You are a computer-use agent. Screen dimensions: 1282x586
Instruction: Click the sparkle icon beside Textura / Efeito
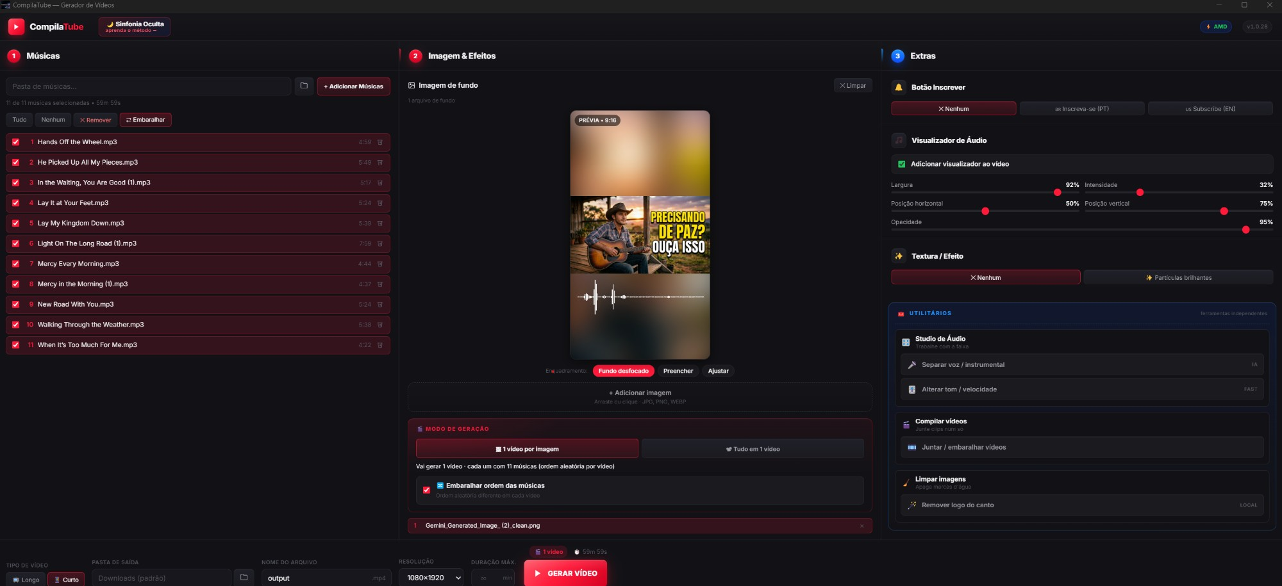click(x=899, y=256)
